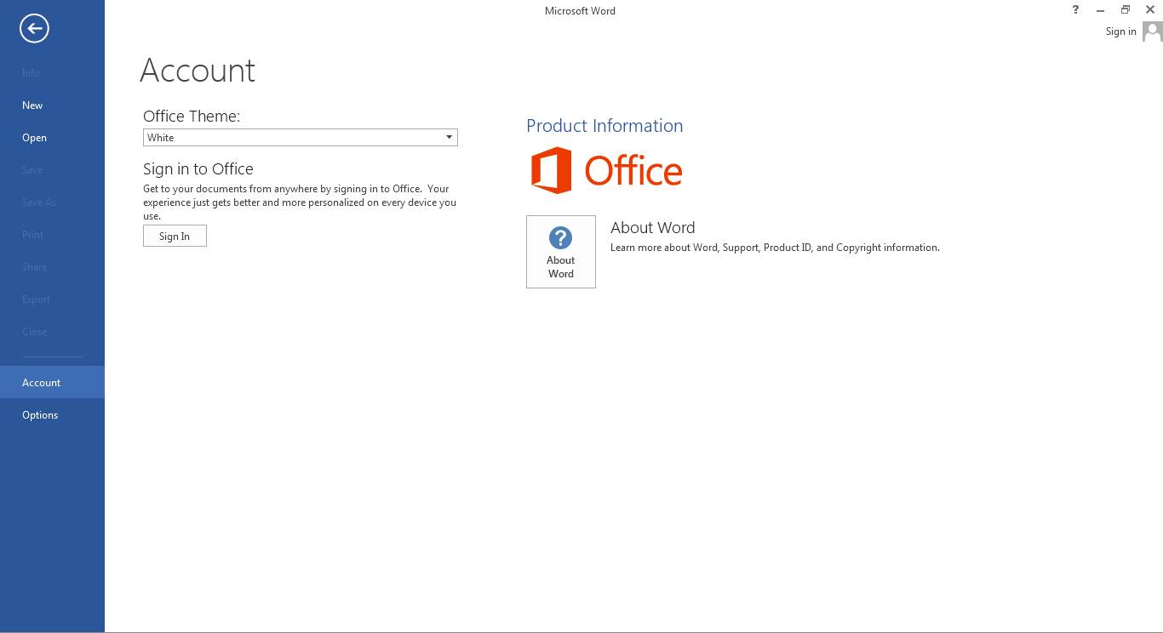
Task: Open the Help question mark icon
Action: (x=1075, y=10)
